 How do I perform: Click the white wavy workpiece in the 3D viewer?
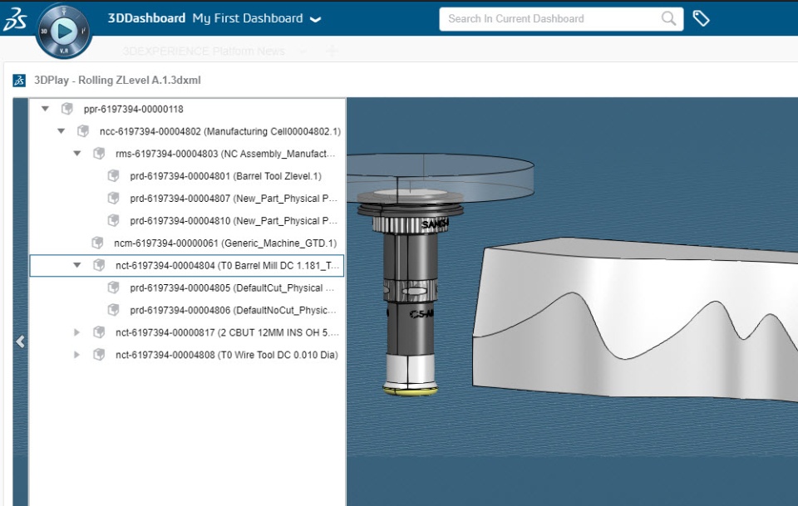pos(635,321)
